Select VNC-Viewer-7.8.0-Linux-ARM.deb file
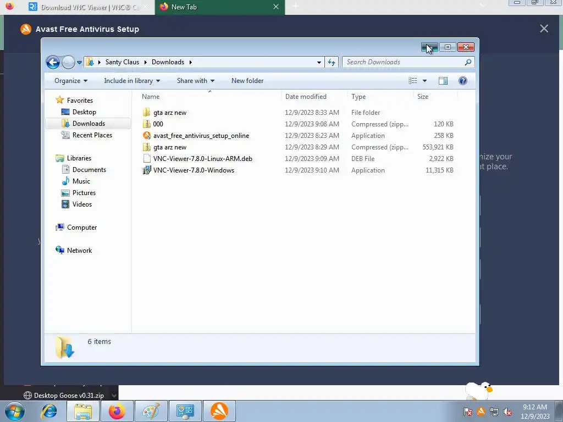Image resolution: width=563 pixels, height=422 pixels. (202, 159)
